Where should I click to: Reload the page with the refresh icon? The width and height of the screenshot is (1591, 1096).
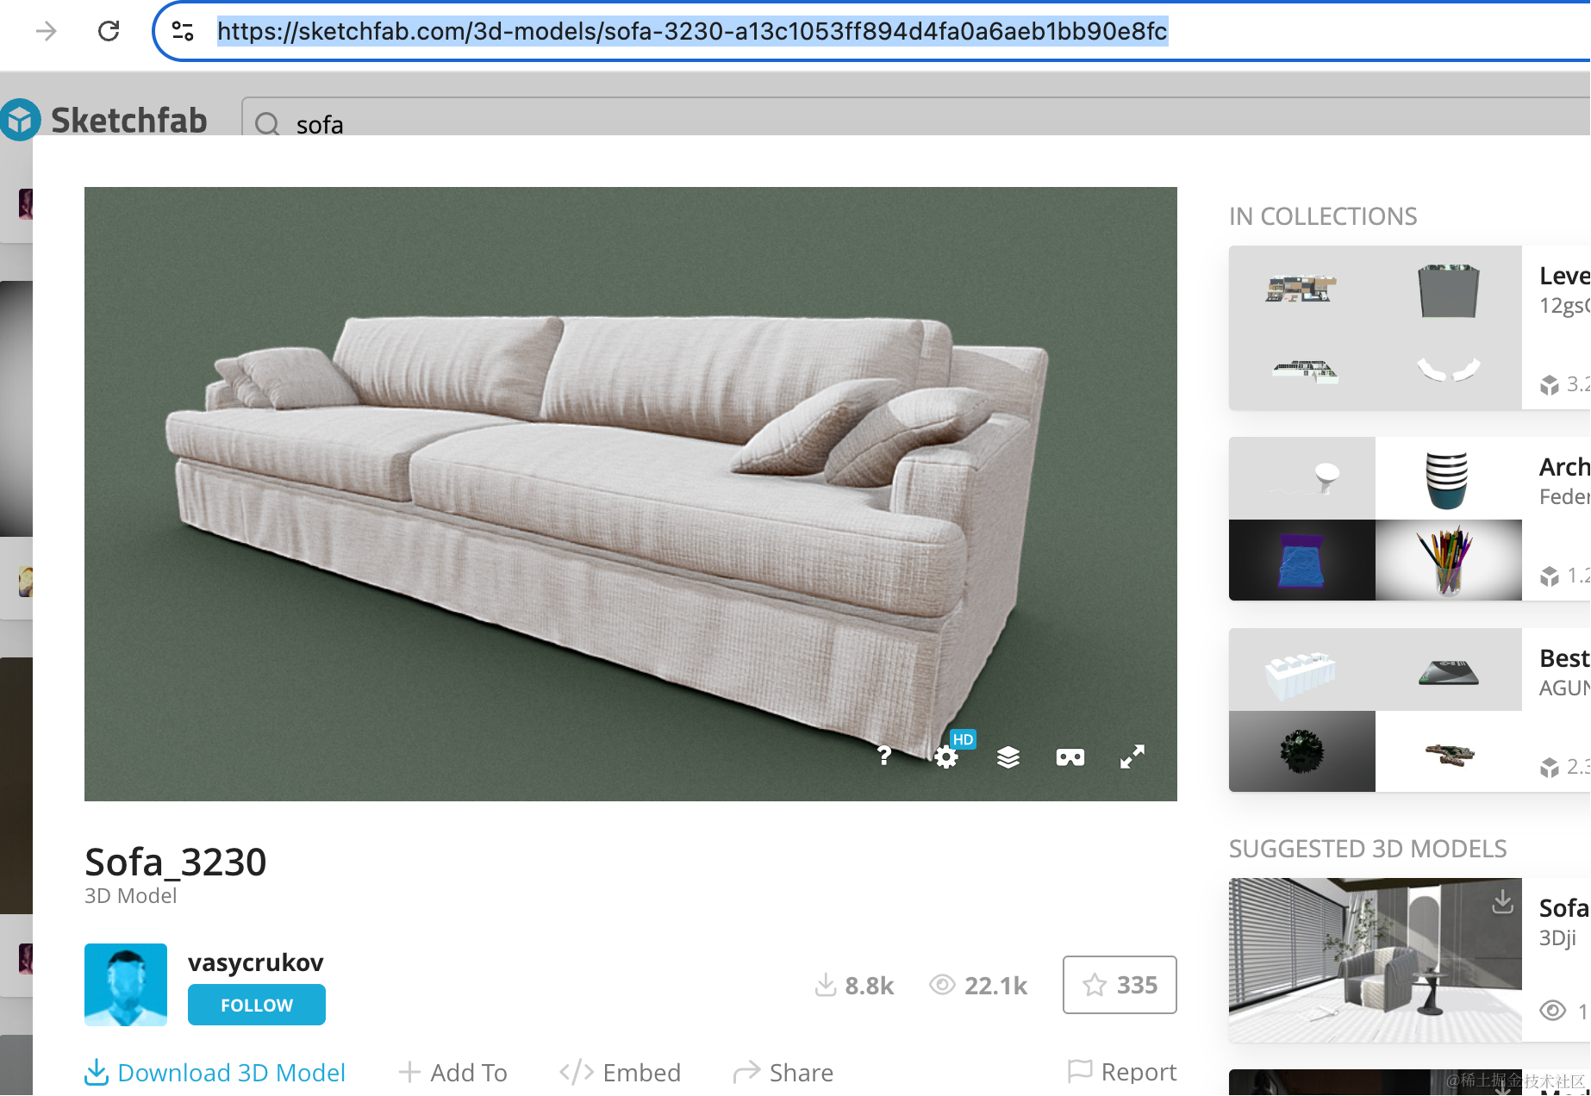click(x=109, y=32)
